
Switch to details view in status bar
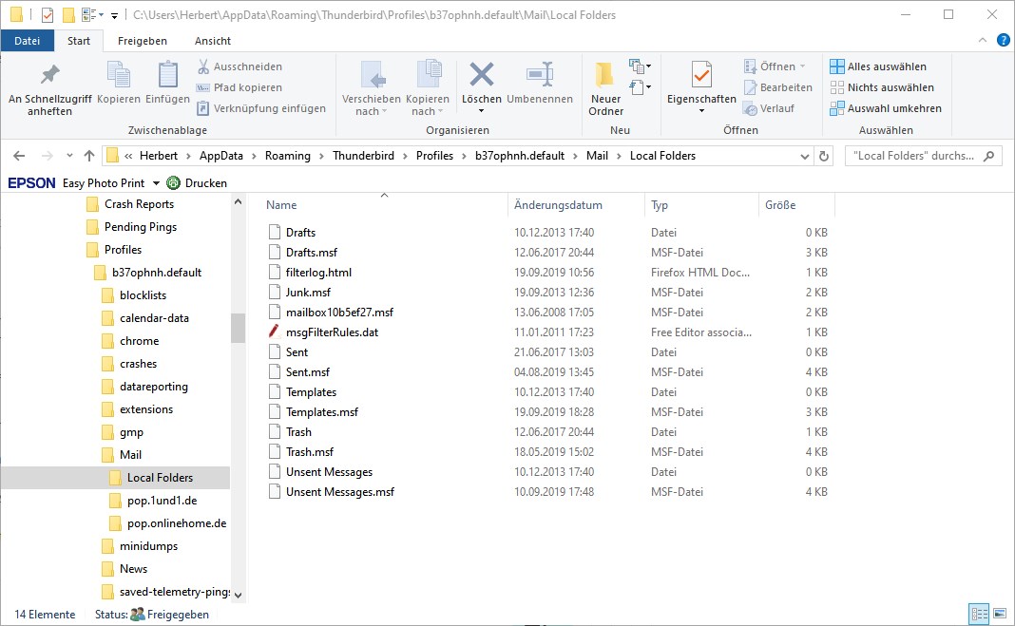978,614
